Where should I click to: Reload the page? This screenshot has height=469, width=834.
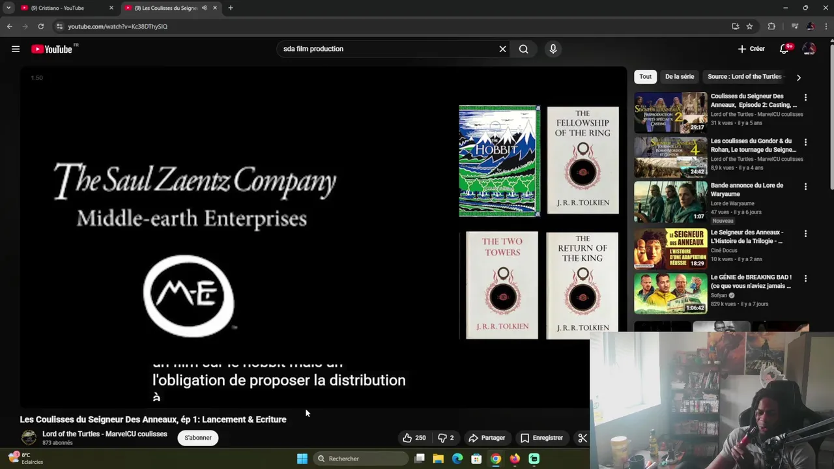[x=40, y=26]
